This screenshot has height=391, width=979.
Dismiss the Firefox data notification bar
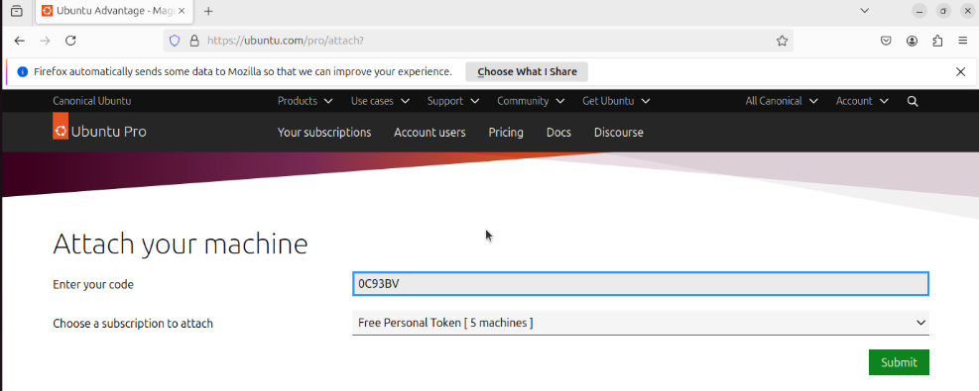[961, 71]
